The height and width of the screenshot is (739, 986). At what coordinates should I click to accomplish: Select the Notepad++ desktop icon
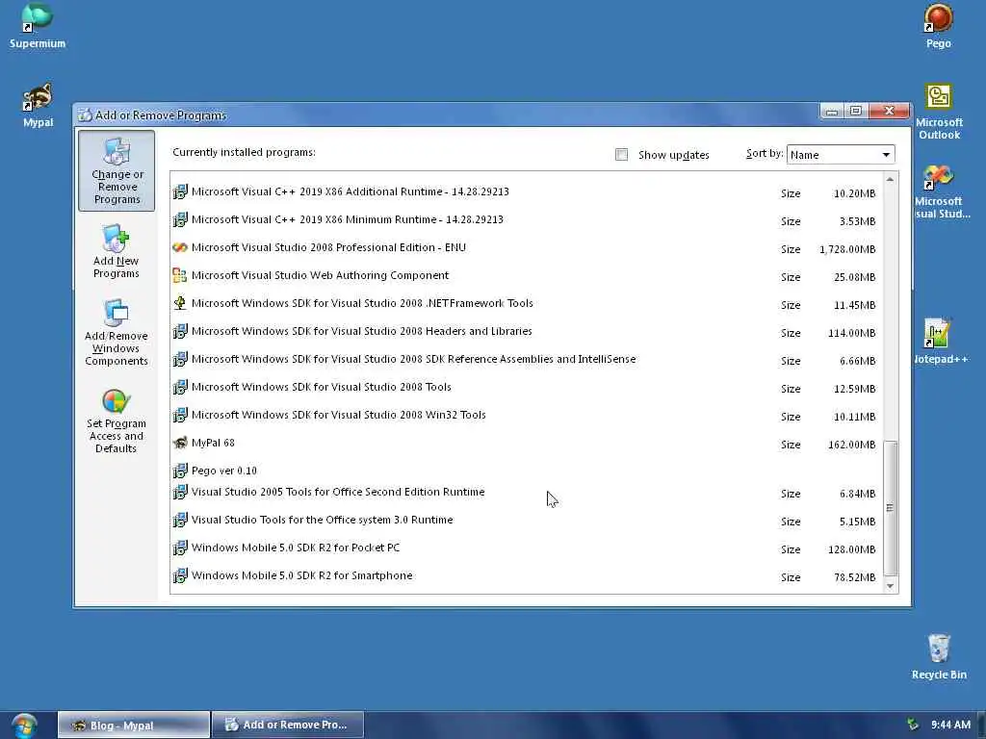937,333
